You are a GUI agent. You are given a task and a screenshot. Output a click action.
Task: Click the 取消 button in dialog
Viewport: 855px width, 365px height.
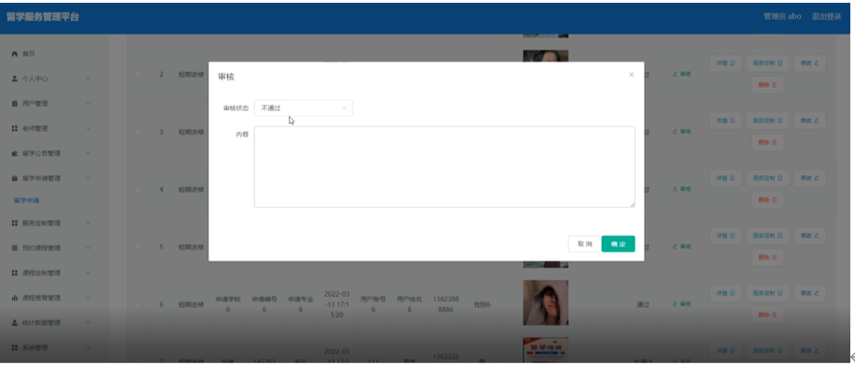point(585,244)
